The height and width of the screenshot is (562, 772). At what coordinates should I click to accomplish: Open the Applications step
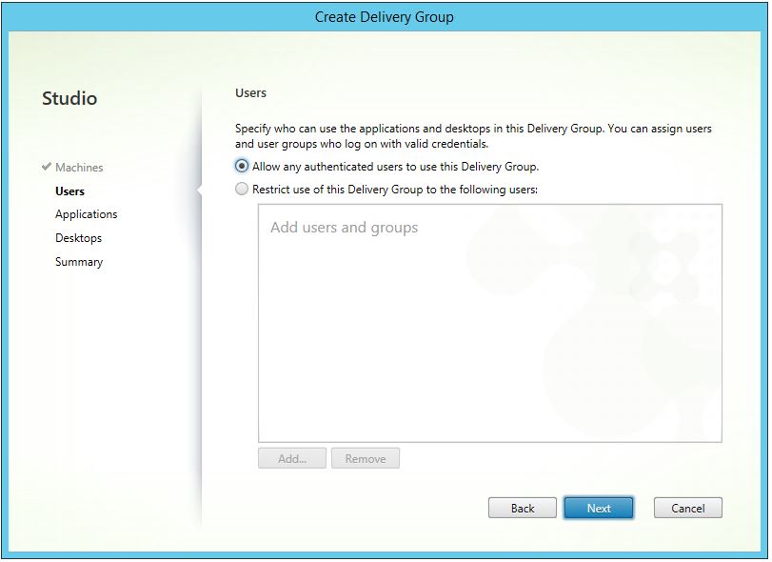point(86,213)
